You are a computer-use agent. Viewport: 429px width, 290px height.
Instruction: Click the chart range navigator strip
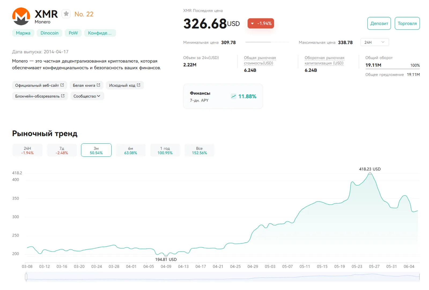[223, 277]
